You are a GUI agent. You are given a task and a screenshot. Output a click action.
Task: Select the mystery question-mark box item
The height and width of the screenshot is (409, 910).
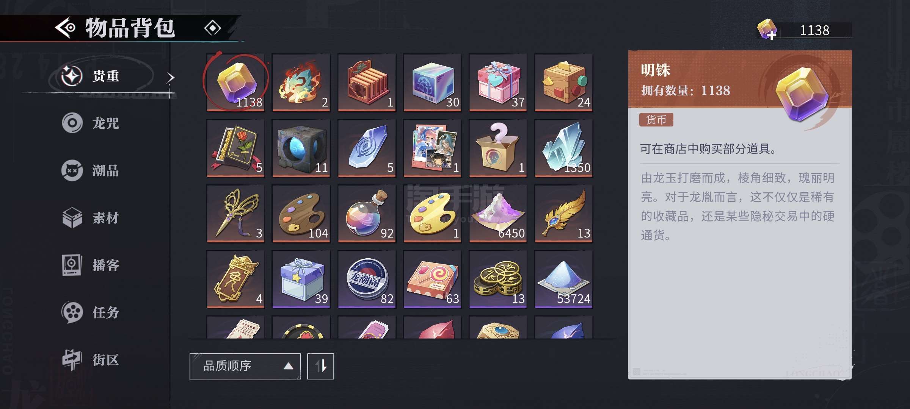click(x=498, y=148)
